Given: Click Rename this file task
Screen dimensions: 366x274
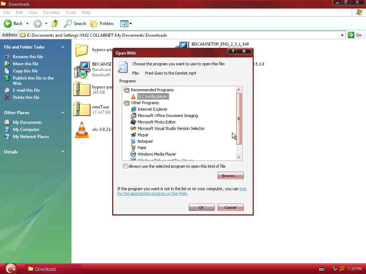Looking at the screenshot, I should click(x=28, y=57).
